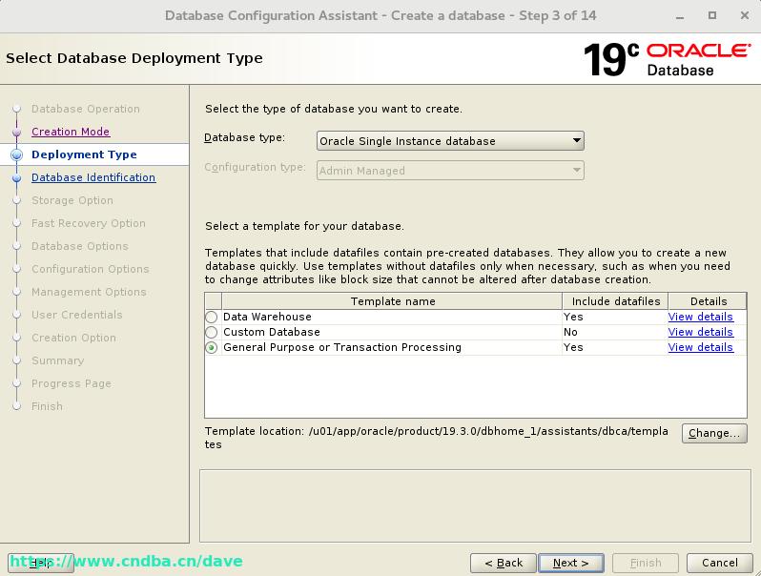The width and height of the screenshot is (761, 576).
Task: Click General Purpose or Transaction Processing text
Action: 342,347
